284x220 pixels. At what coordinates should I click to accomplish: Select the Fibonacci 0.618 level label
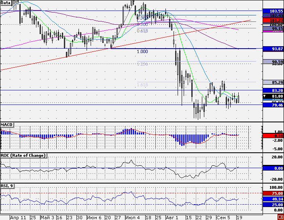click(142, 31)
